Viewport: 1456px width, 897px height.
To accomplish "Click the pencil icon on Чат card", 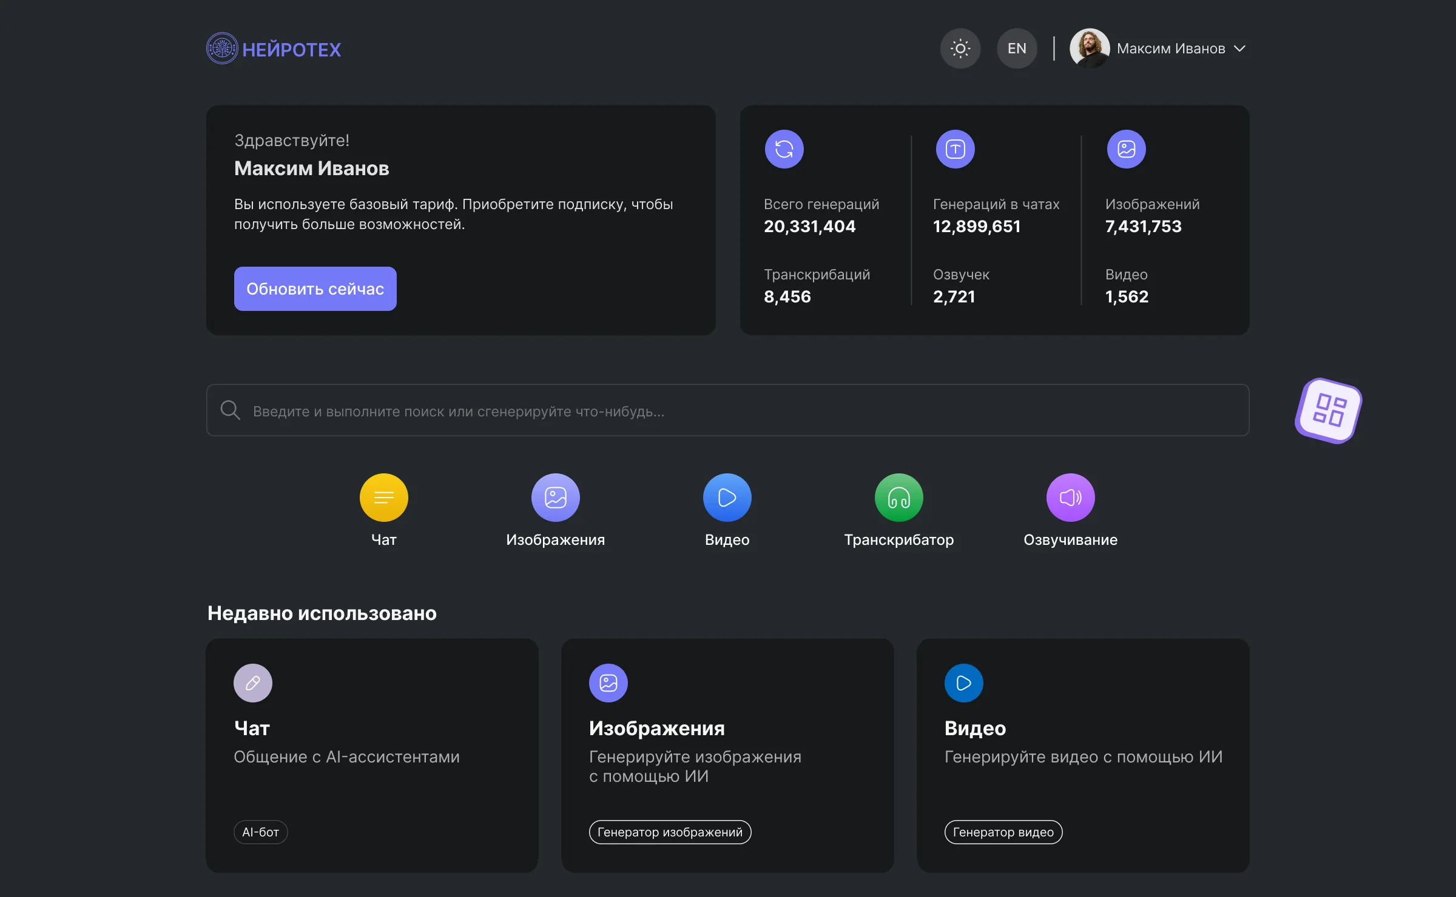I will pyautogui.click(x=252, y=682).
